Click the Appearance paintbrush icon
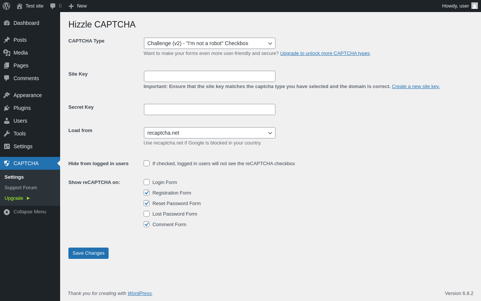The height and width of the screenshot is (301, 481). [7, 95]
